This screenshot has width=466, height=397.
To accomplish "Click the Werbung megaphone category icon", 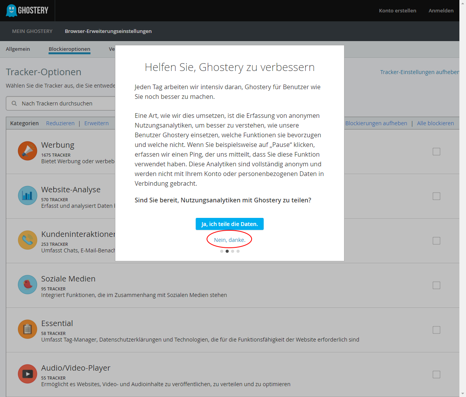I will (x=28, y=151).
